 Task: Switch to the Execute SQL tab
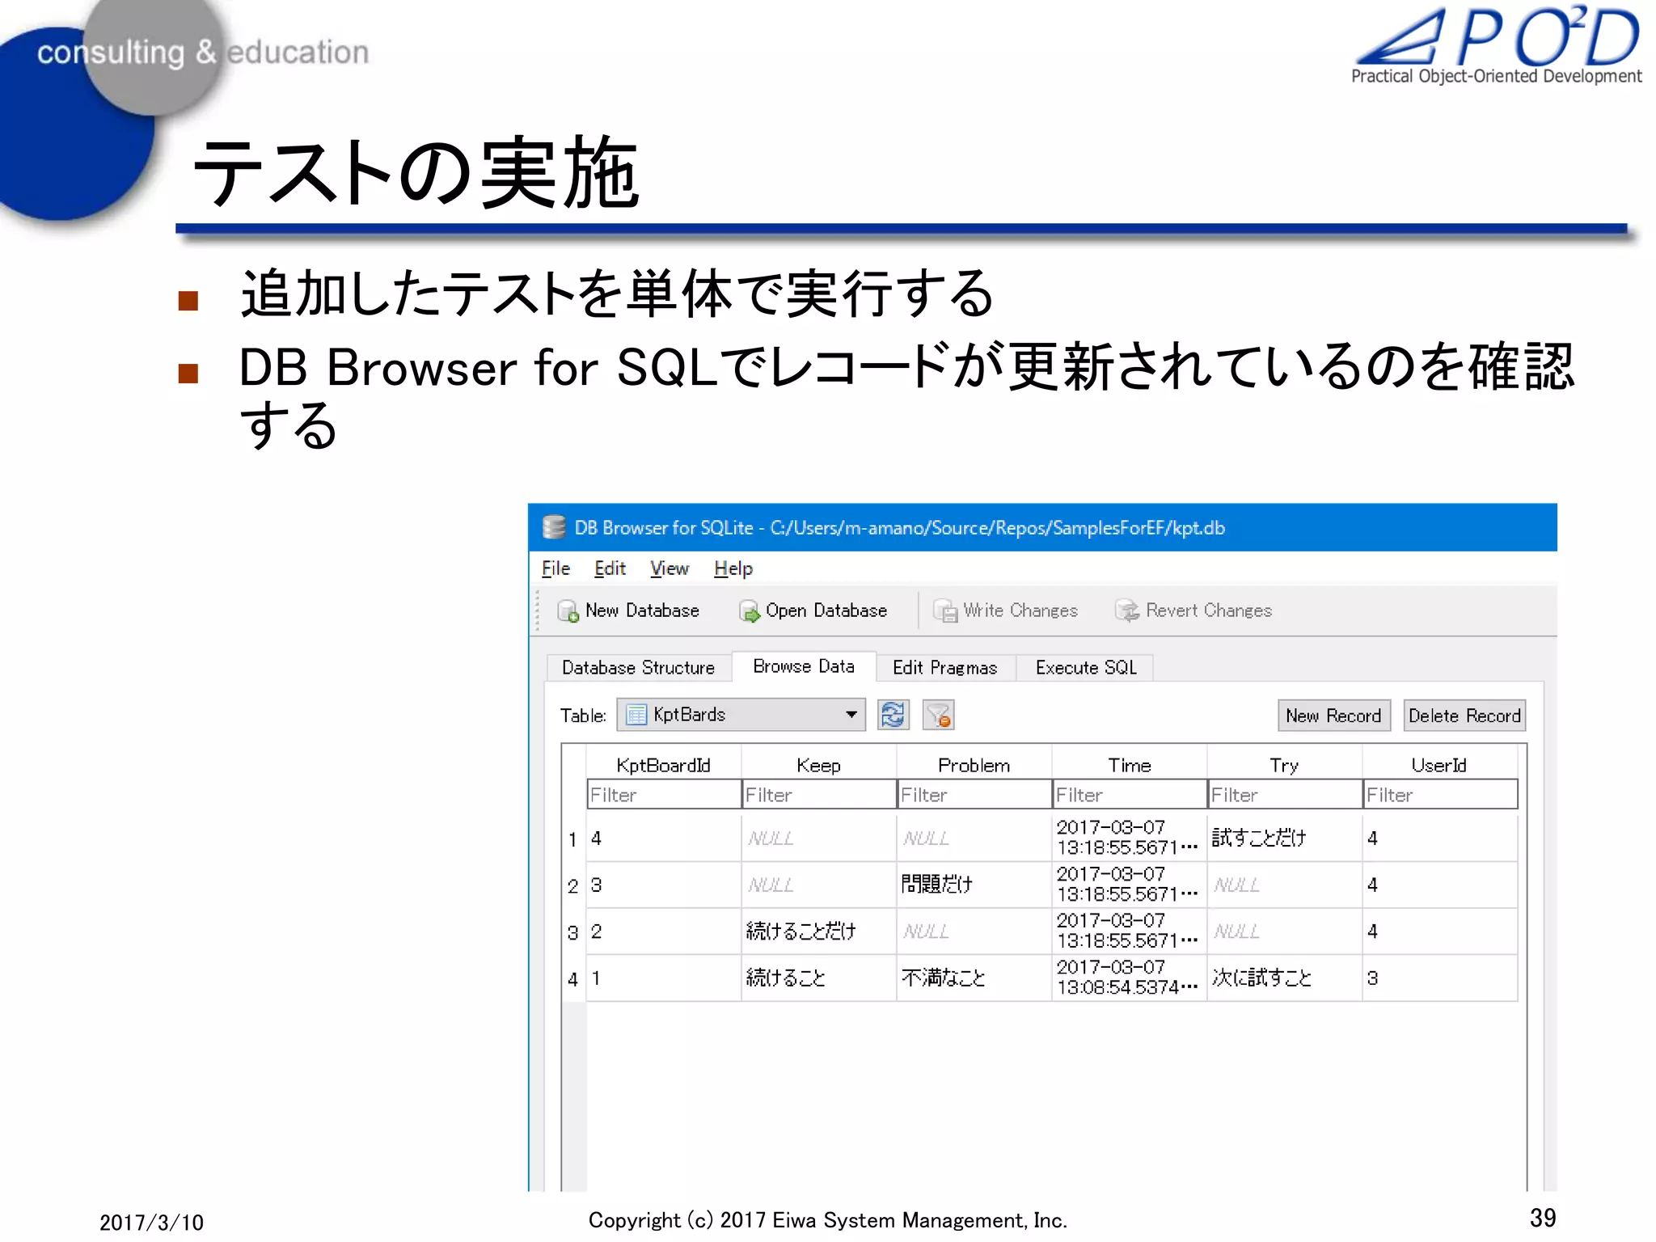coord(1085,667)
